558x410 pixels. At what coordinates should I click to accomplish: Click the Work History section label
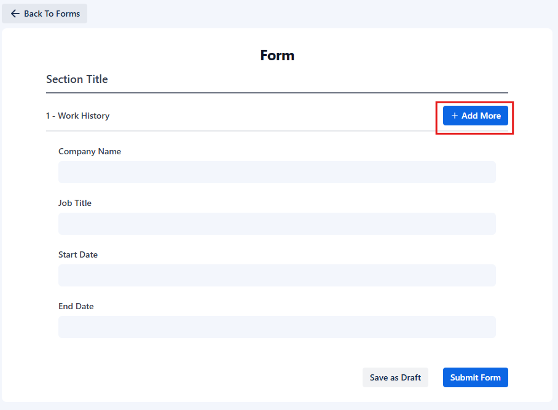click(x=85, y=116)
